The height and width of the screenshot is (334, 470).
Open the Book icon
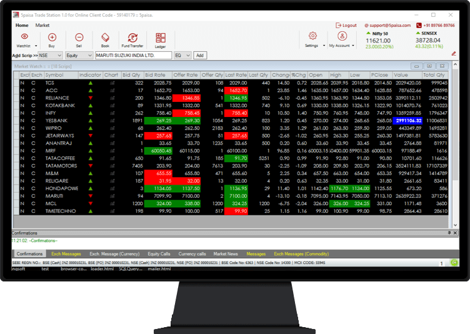[105, 38]
